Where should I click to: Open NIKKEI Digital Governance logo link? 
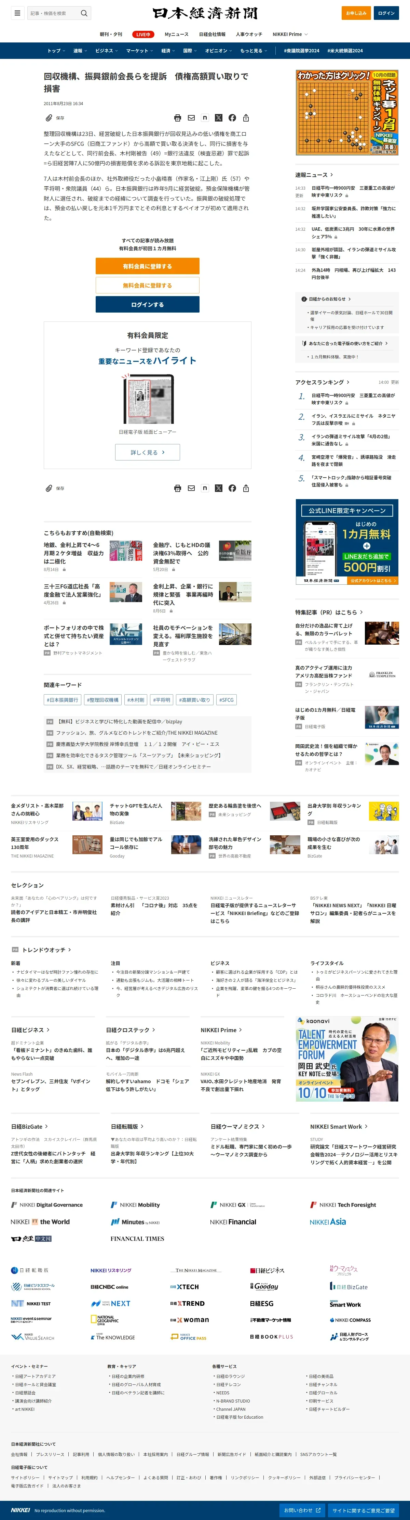pyautogui.click(x=47, y=1205)
